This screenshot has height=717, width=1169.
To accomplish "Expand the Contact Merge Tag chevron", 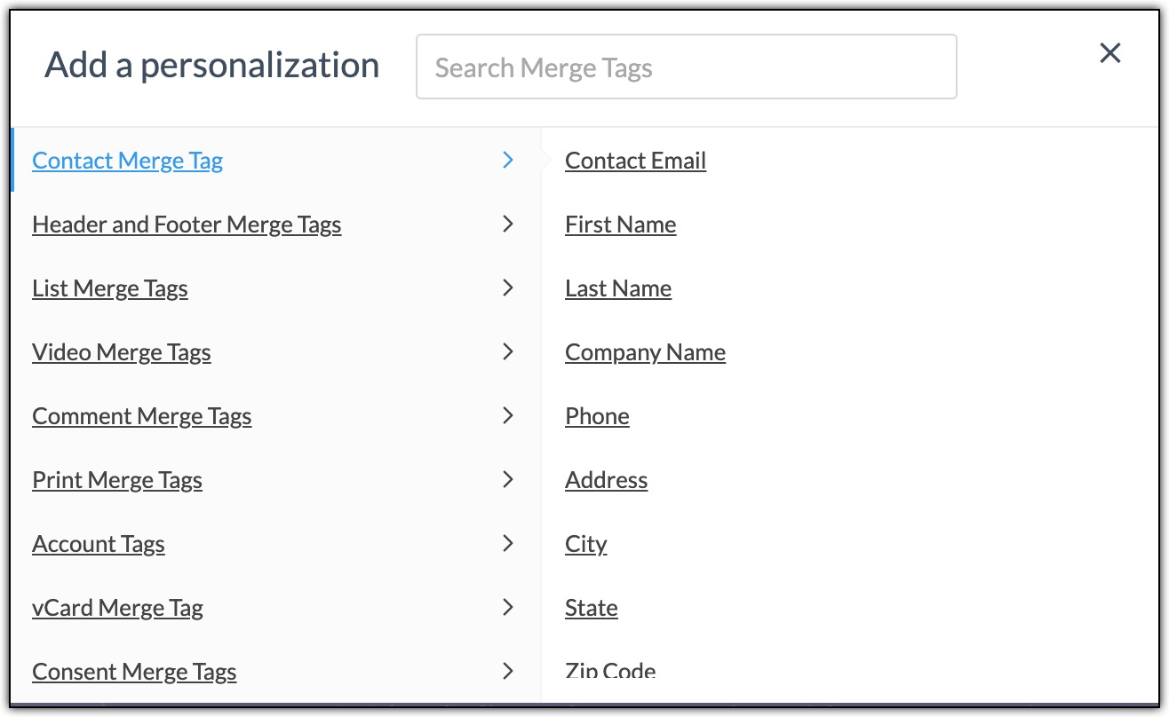I will click(507, 161).
